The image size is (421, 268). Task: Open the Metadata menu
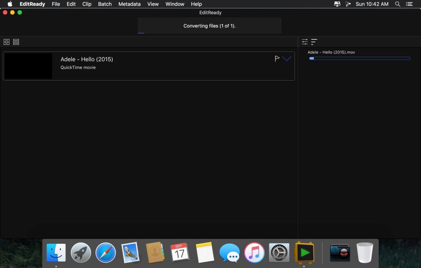129,4
